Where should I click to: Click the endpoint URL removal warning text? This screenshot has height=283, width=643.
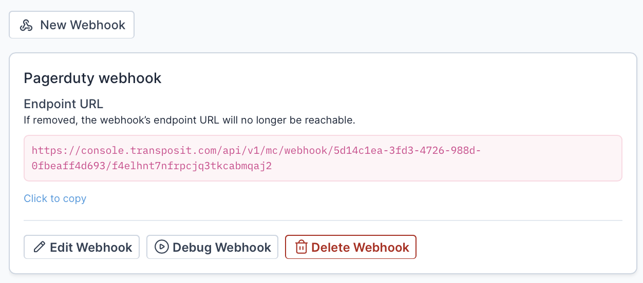click(x=190, y=120)
